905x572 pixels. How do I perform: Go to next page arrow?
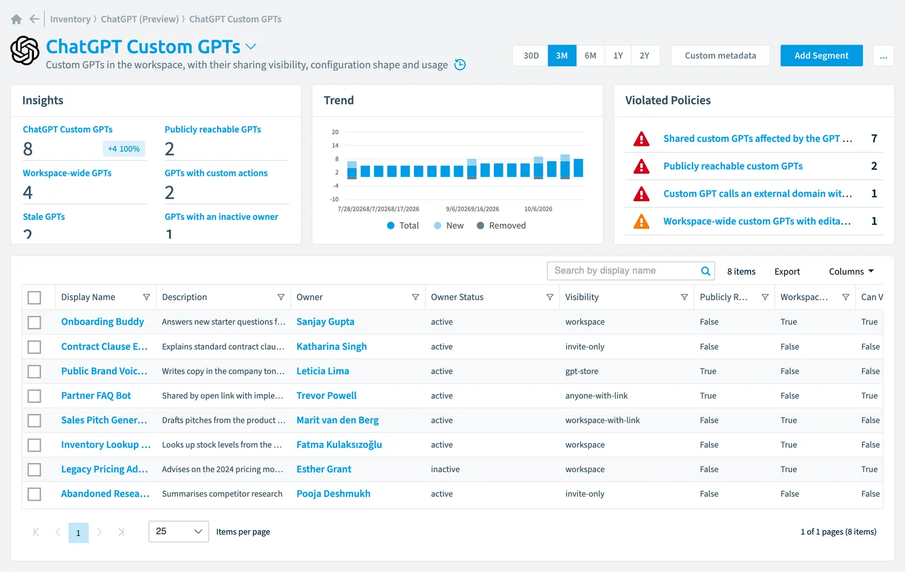click(x=100, y=532)
